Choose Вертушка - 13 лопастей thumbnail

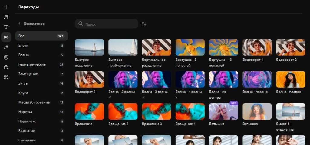pos(224,47)
